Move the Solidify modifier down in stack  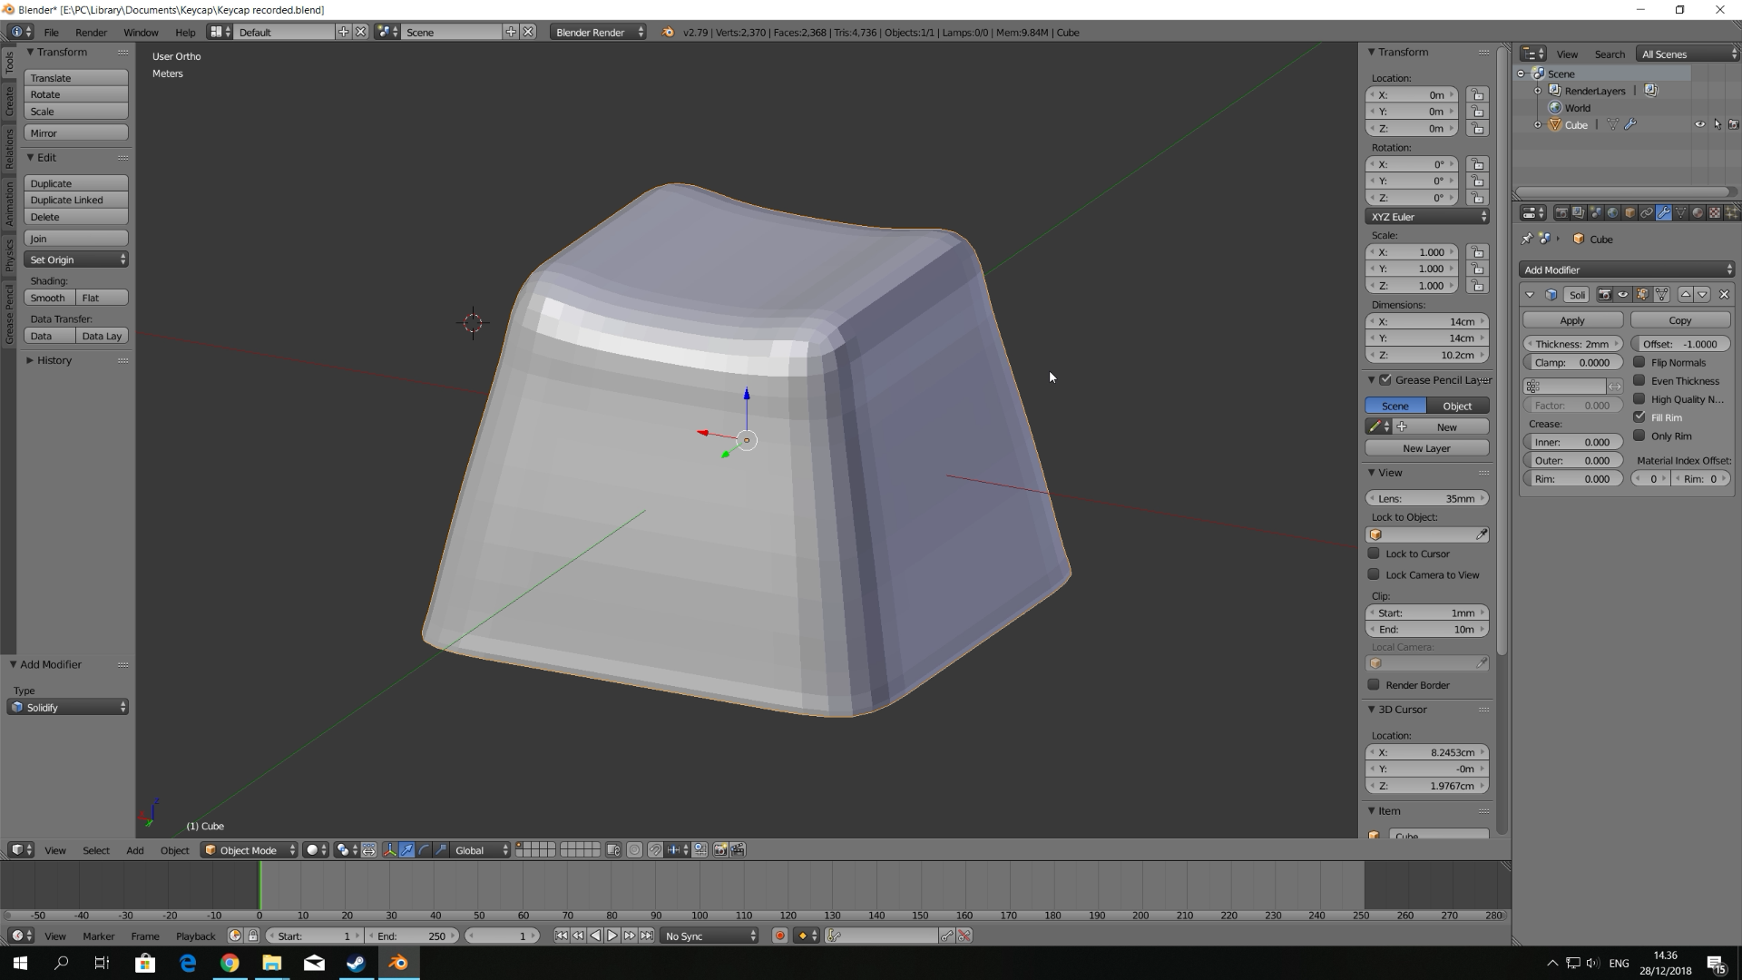coord(1702,294)
